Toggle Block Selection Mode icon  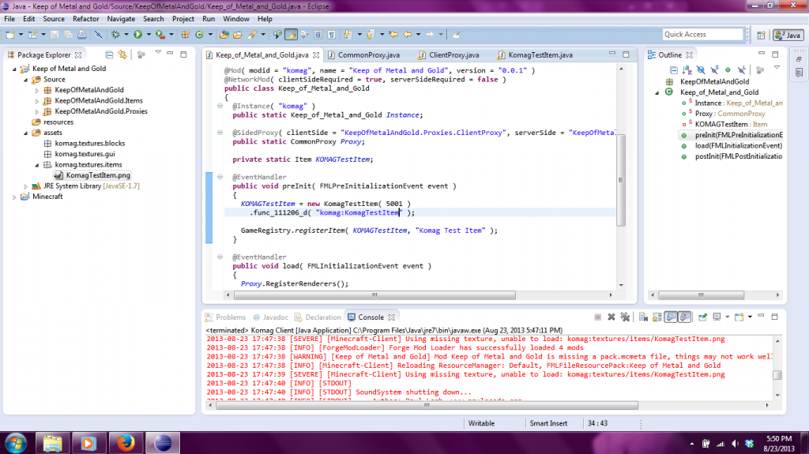[318, 35]
